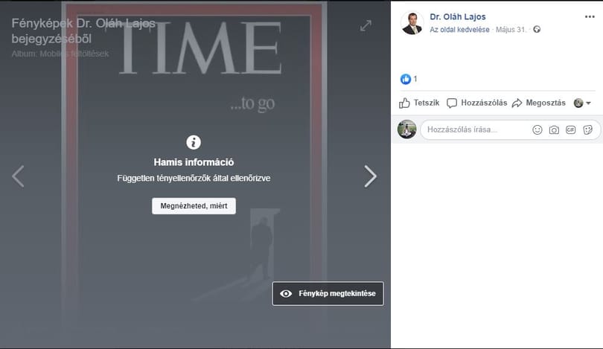Open the post options three-dot menu
Image resolution: width=603 pixels, height=349 pixels.
590,16
